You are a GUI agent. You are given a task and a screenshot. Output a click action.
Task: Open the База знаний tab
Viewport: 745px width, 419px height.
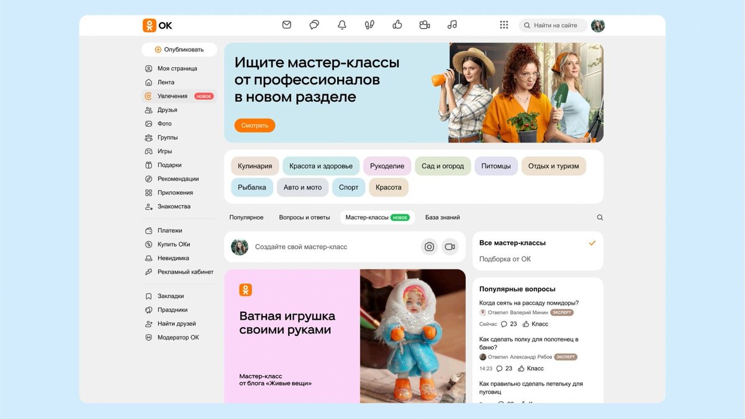coord(443,217)
